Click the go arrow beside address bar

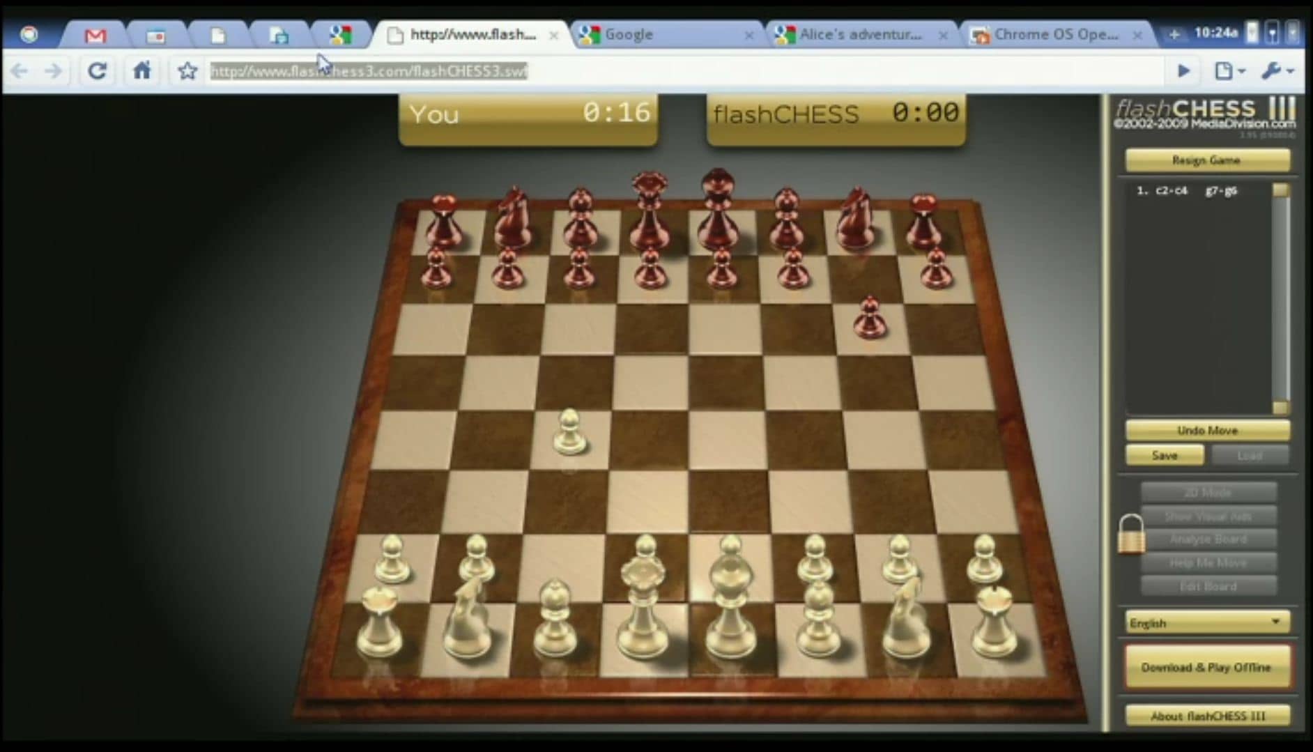pyautogui.click(x=1183, y=70)
